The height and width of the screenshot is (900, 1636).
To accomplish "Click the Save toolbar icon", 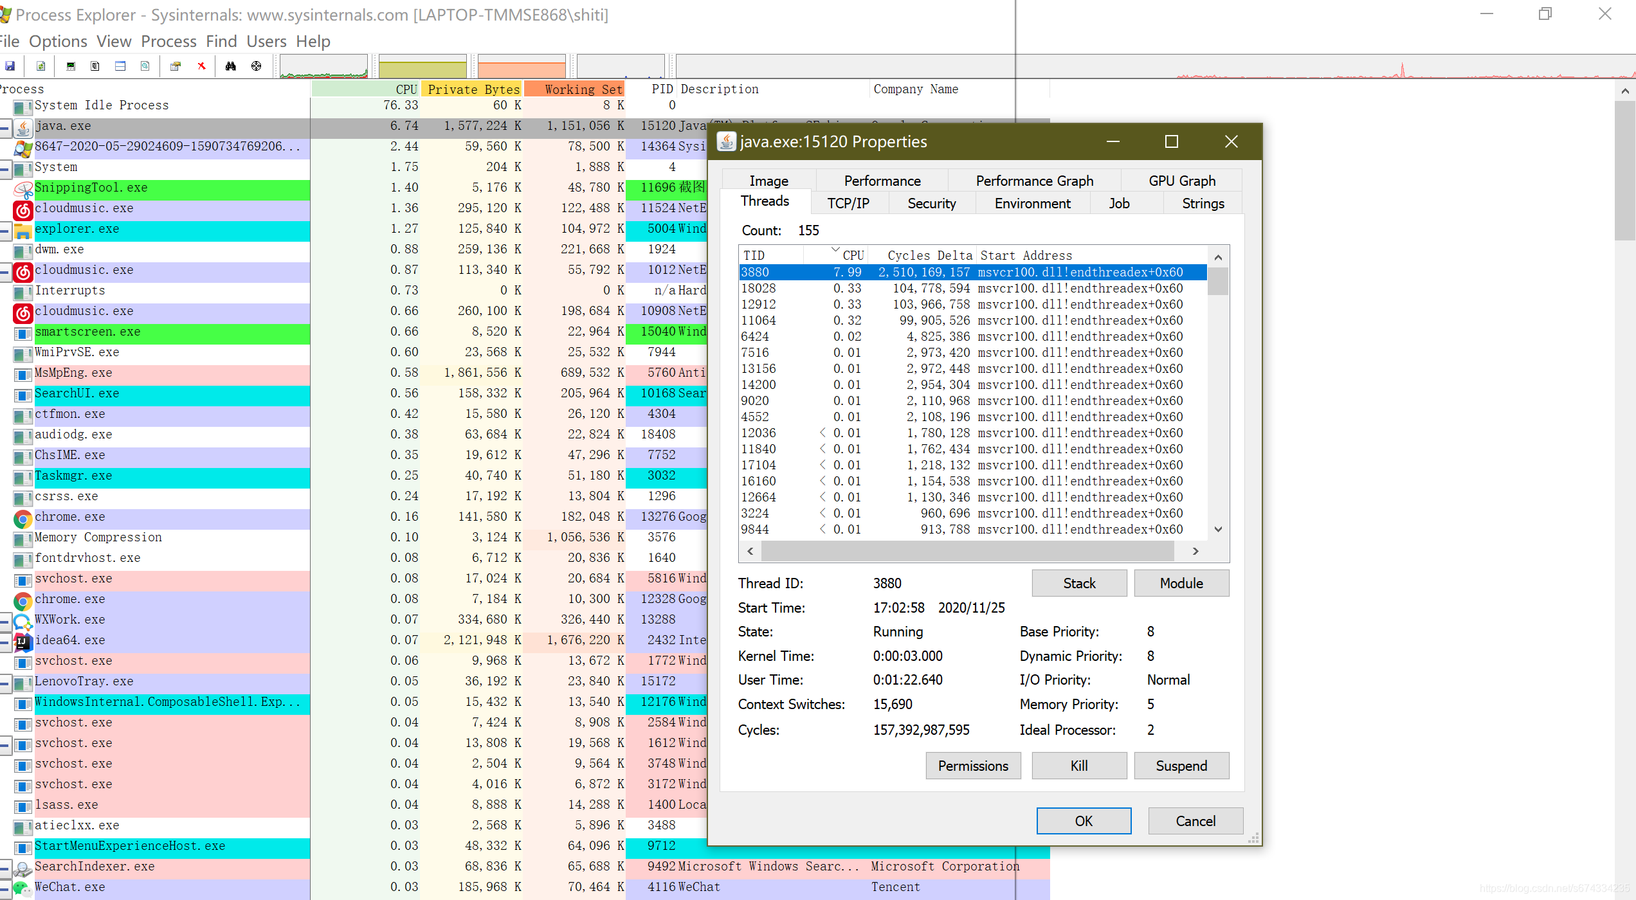I will [x=10, y=66].
